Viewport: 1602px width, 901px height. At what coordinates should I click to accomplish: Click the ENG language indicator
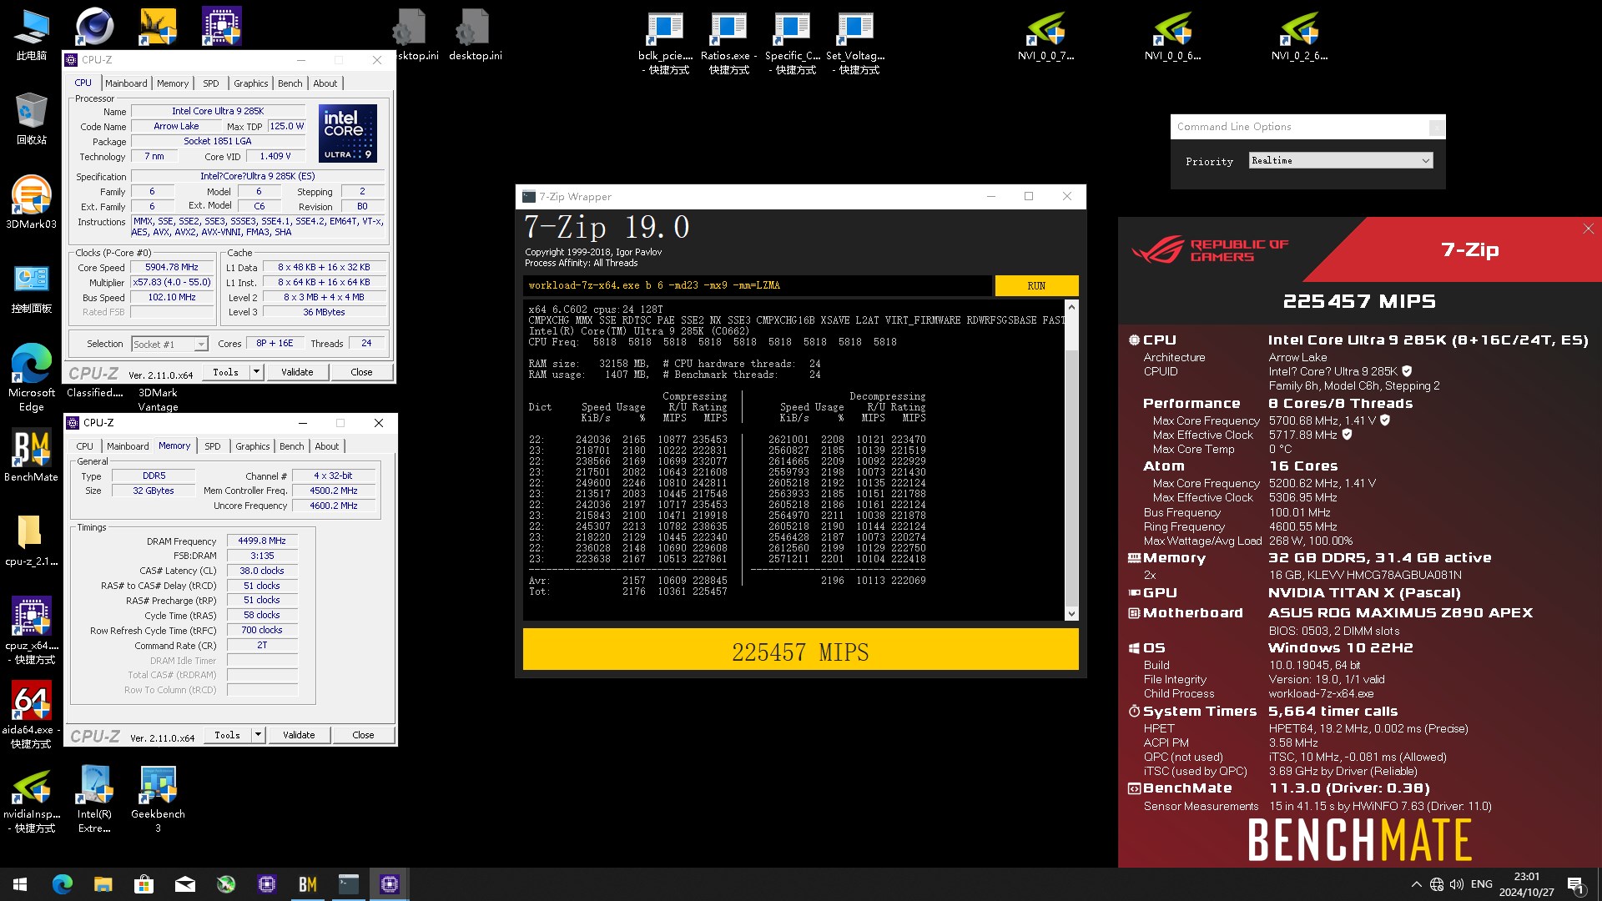click(1482, 884)
